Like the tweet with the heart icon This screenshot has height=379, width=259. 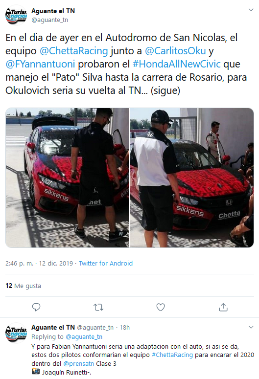point(161,307)
